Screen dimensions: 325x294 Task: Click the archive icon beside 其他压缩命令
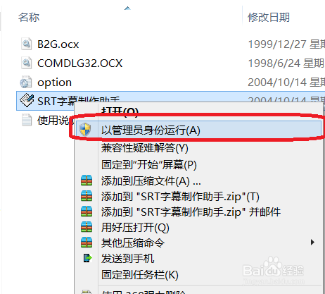tap(87, 243)
